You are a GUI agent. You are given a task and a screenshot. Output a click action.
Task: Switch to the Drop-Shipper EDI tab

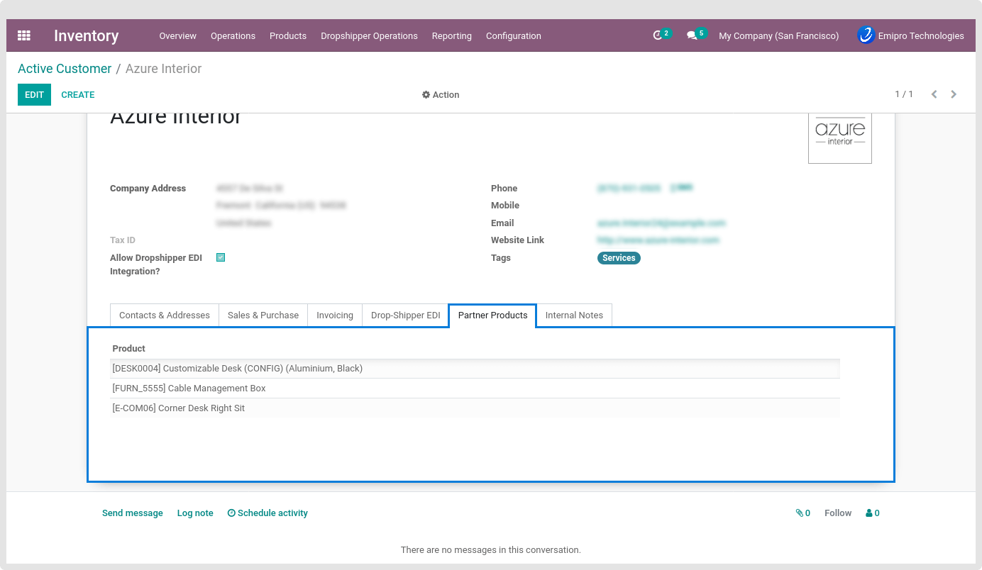405,315
